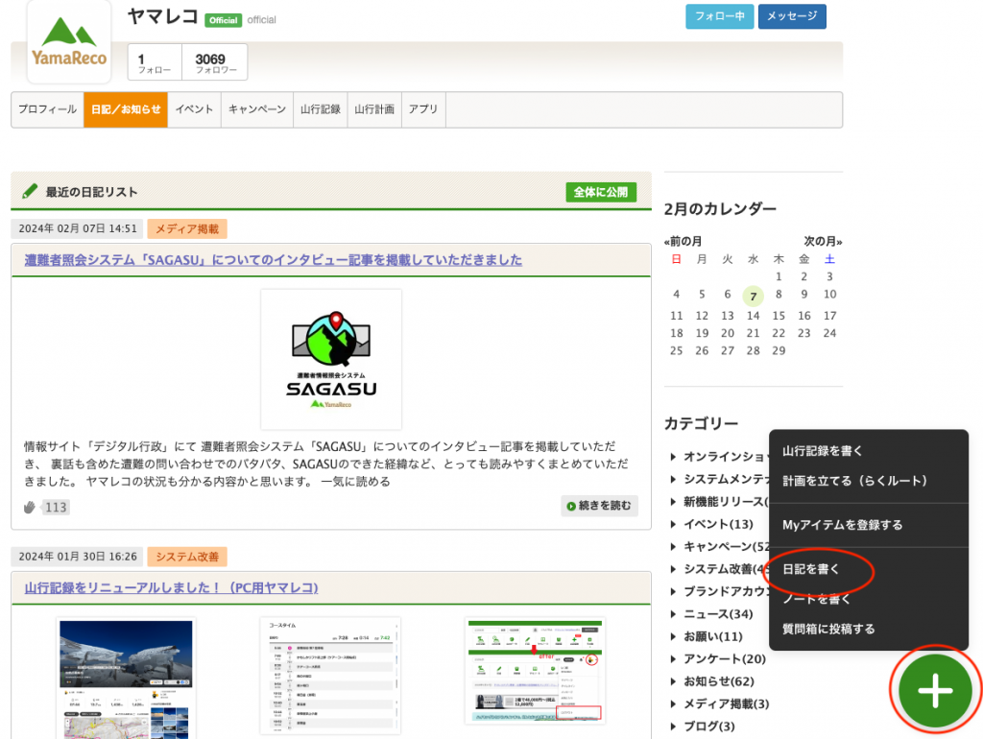Image resolution: width=983 pixels, height=739 pixels.
Task: Open the アンケート(20) category
Action: 725,659
